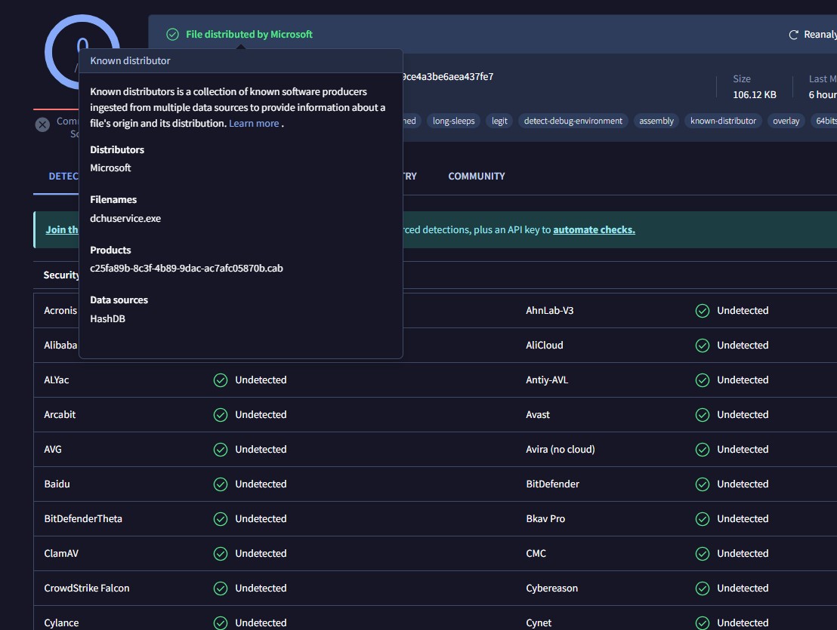The image size is (837, 630).
Task: Click the check icon in the Avast row
Action: click(x=703, y=415)
